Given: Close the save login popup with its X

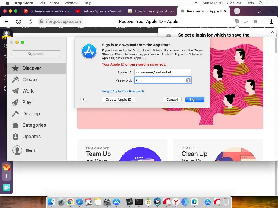Looking at the screenshot, I should (x=273, y=32).
